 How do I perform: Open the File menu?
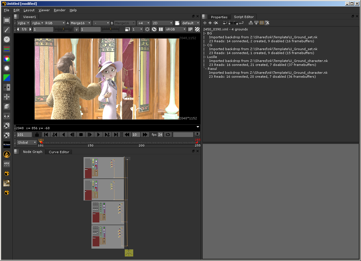coord(6,10)
